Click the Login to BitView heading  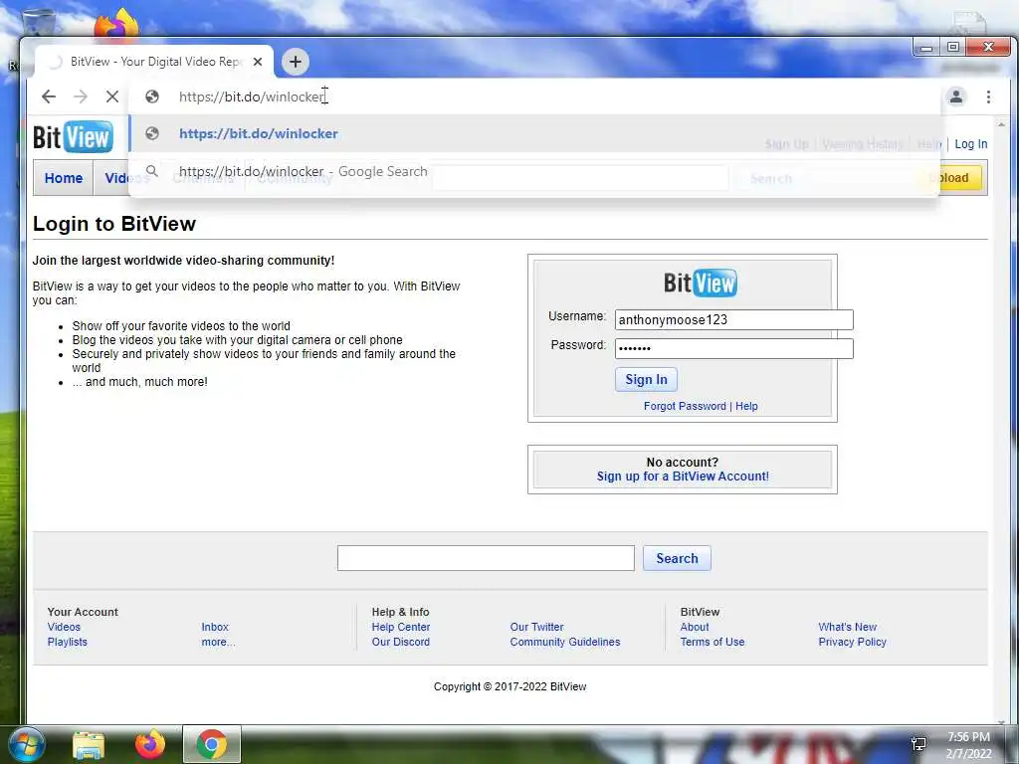(x=114, y=224)
